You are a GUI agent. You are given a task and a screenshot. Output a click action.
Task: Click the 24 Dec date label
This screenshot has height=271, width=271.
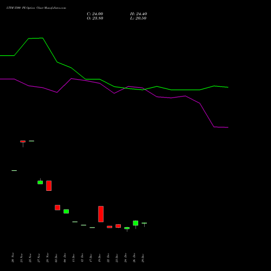click(125, 257)
